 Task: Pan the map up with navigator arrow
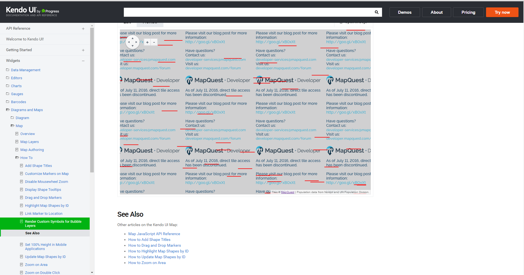tap(133, 38)
